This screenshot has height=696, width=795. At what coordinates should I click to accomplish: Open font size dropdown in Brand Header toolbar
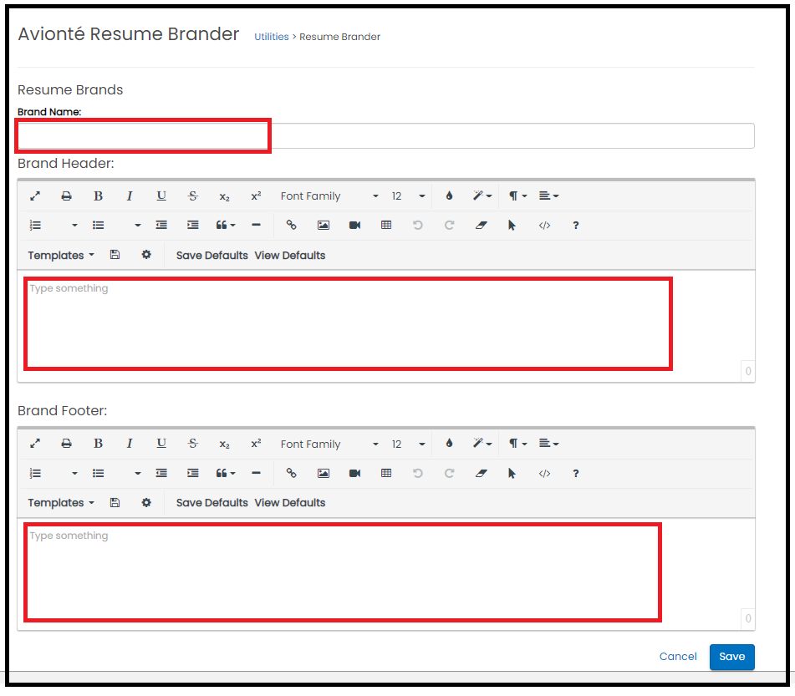(408, 196)
